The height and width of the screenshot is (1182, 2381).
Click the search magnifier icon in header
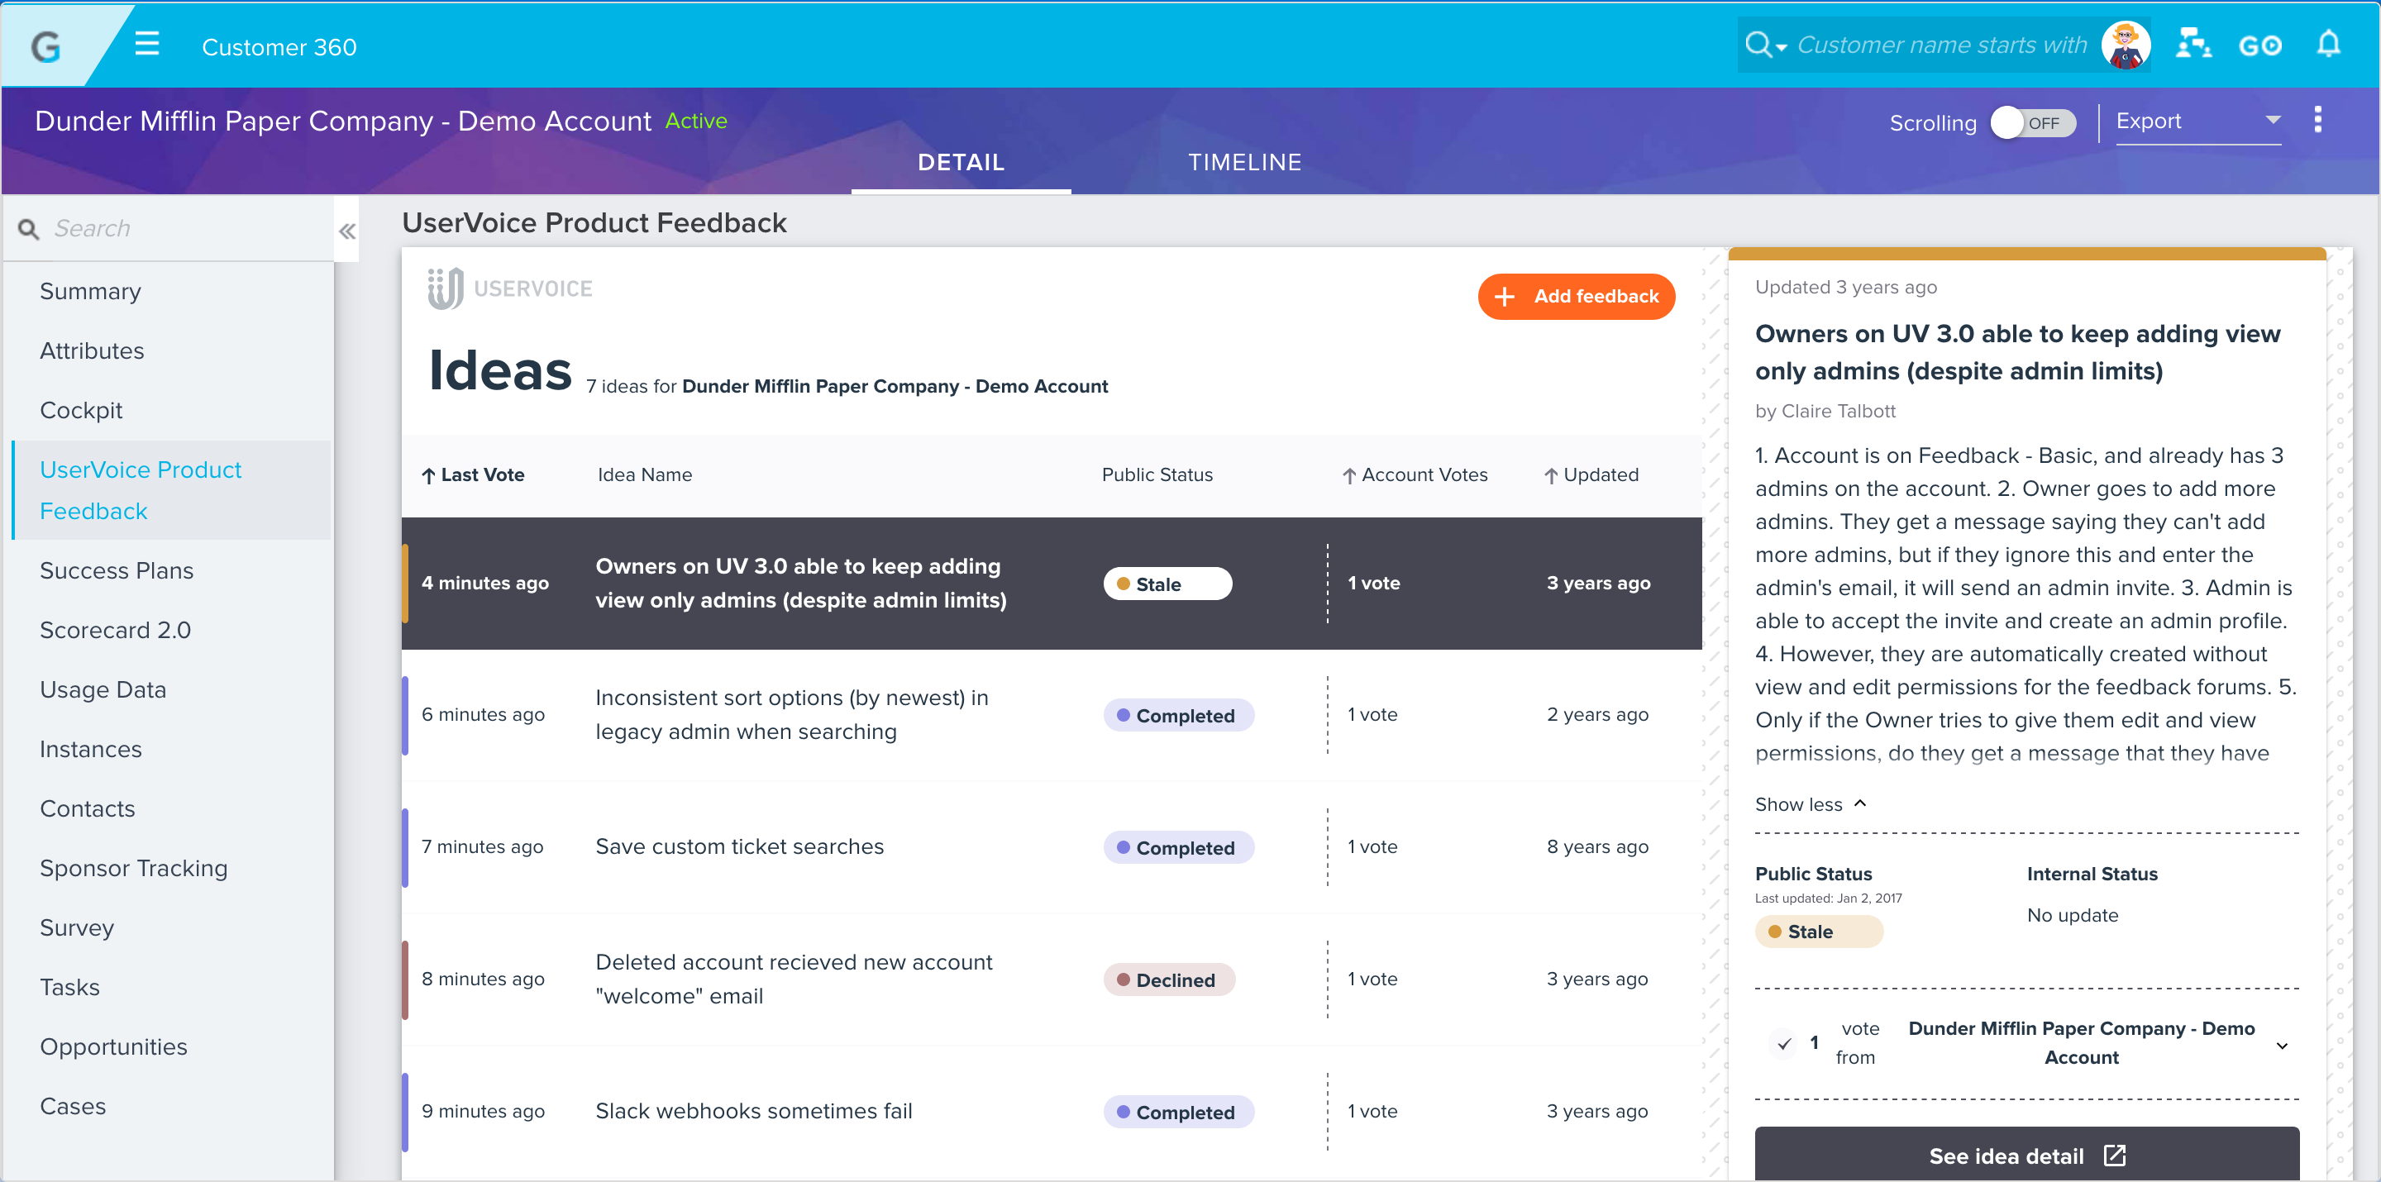point(1757,45)
